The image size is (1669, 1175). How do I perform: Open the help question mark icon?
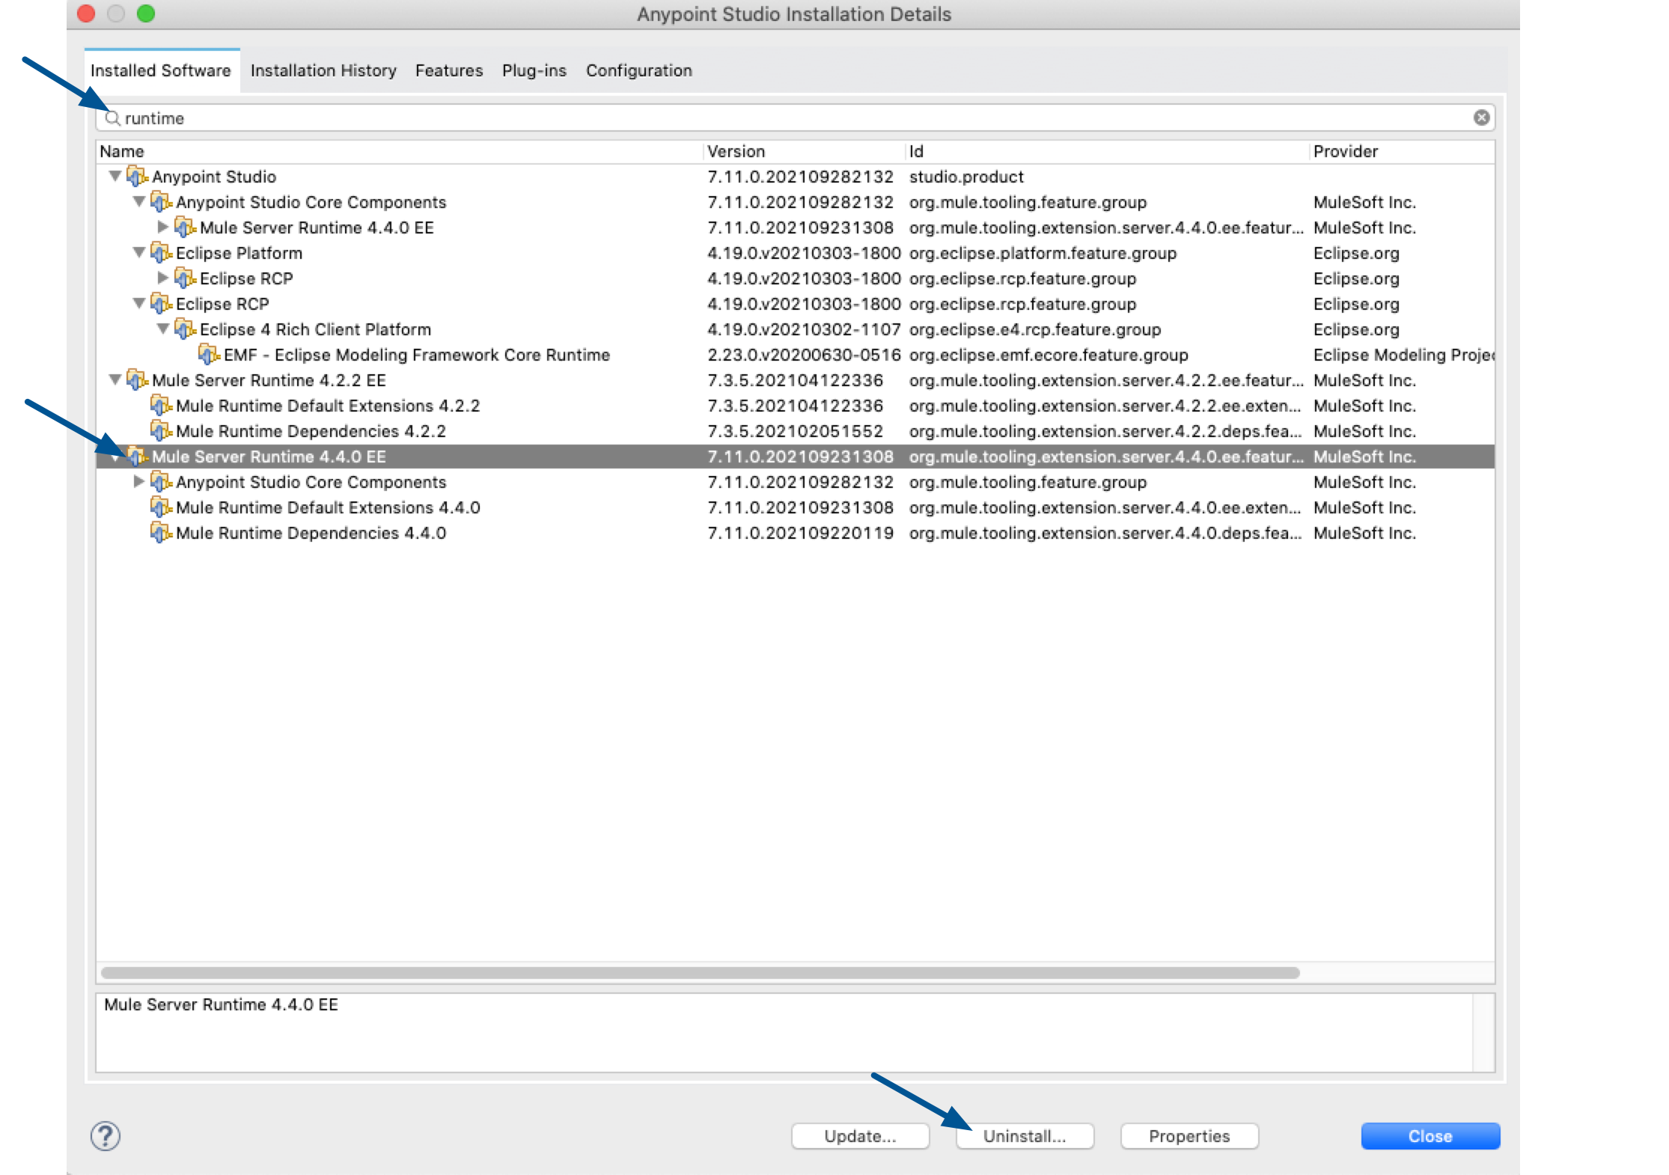pyautogui.click(x=105, y=1136)
